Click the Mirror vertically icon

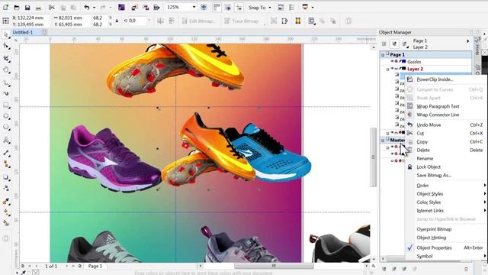172,21
